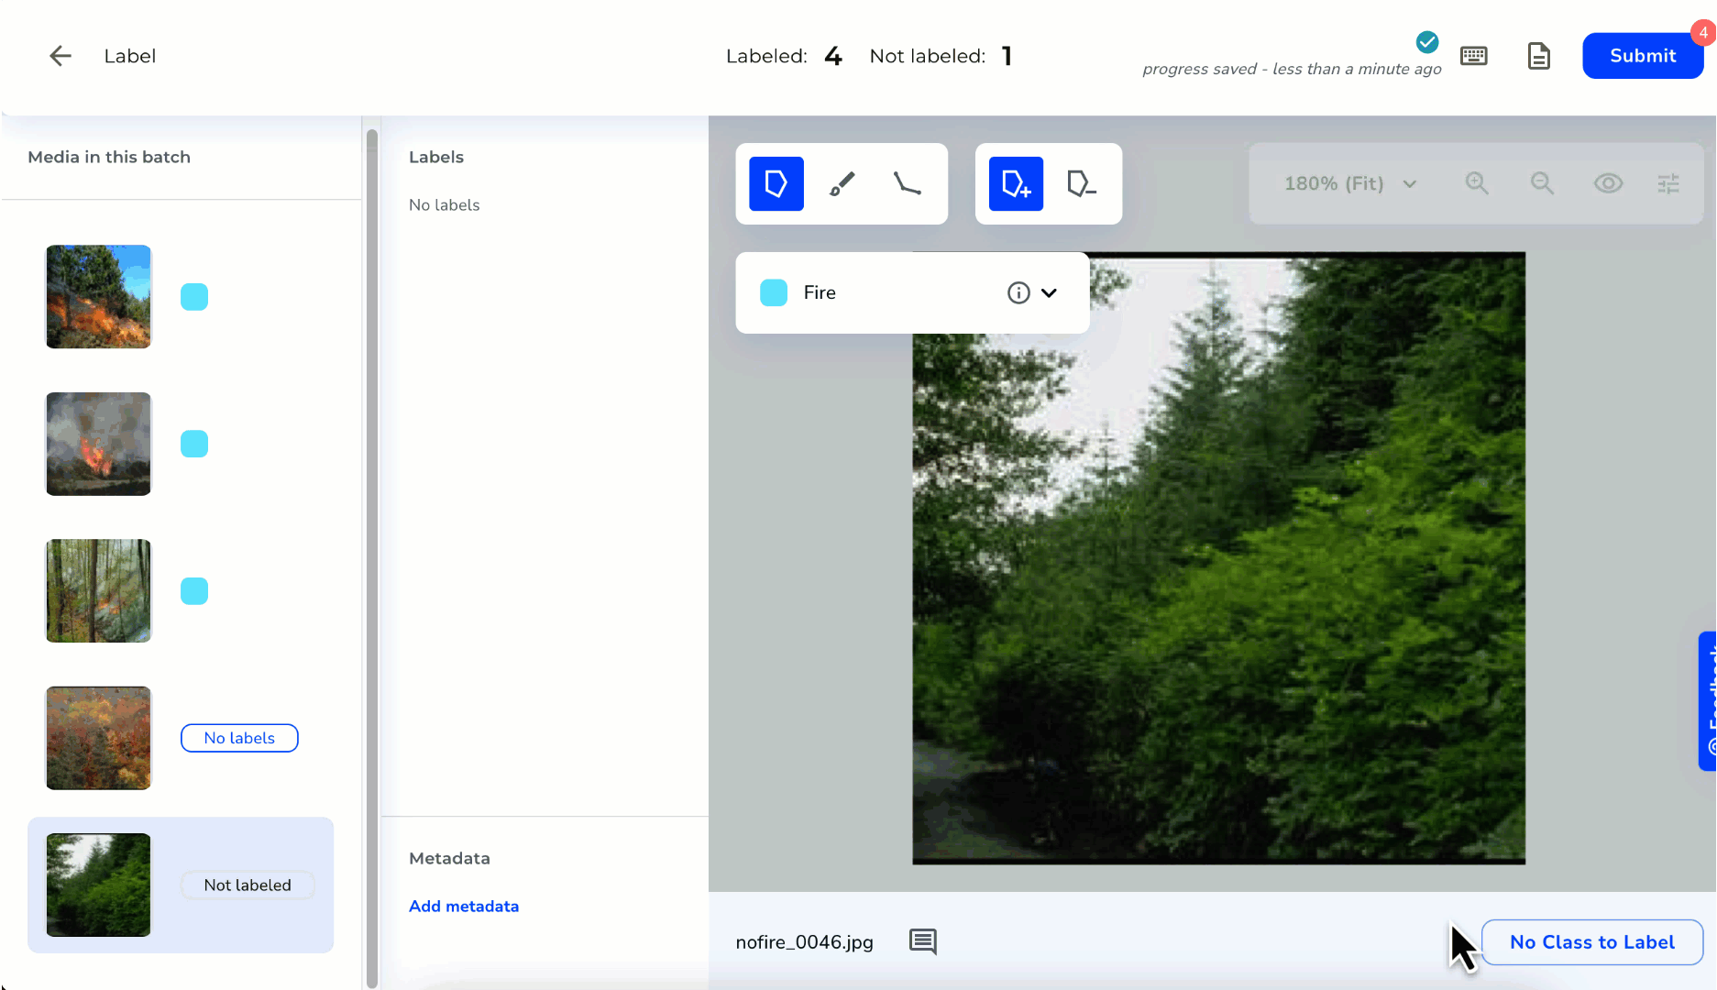Click the red notification badge on Submit

(x=1702, y=32)
